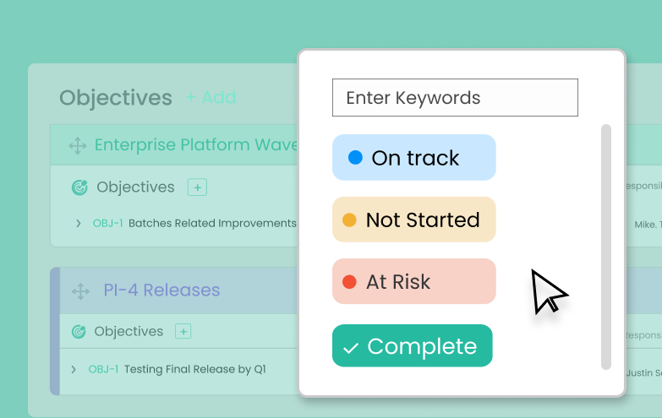Click the status dropdown scrollbar

[x=605, y=247]
